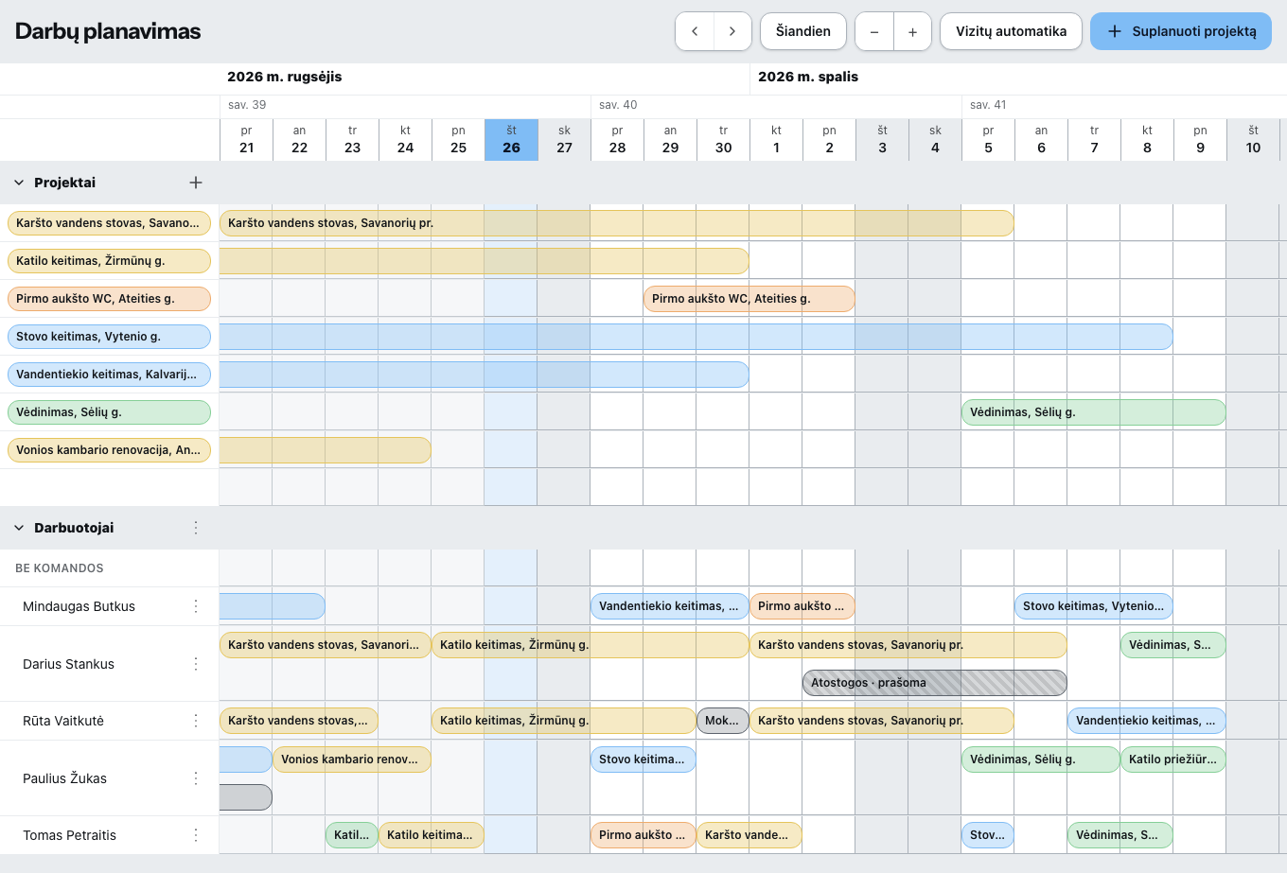Open Karšto vandens stovas, Savanorių pr. project timeline bar
This screenshot has width=1287, height=873.
[x=617, y=223]
